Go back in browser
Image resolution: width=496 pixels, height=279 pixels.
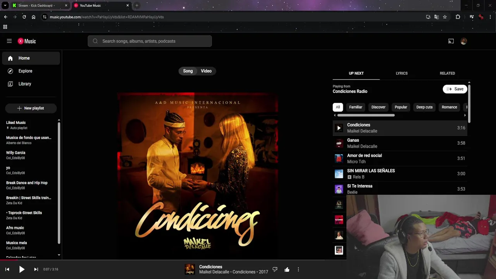tap(5, 17)
